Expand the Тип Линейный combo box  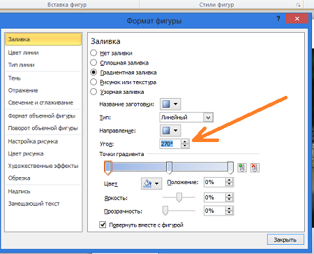pyautogui.click(x=208, y=118)
